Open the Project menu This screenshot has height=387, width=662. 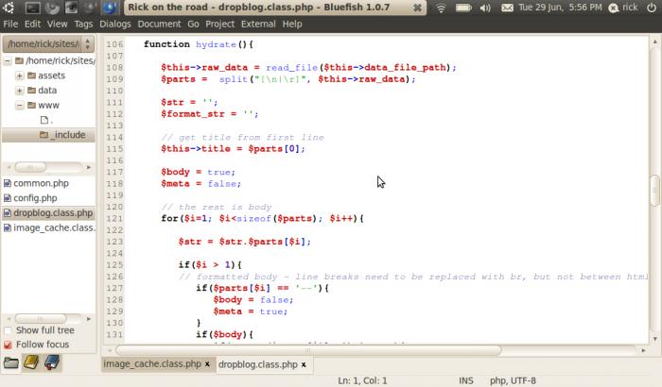pyautogui.click(x=220, y=24)
